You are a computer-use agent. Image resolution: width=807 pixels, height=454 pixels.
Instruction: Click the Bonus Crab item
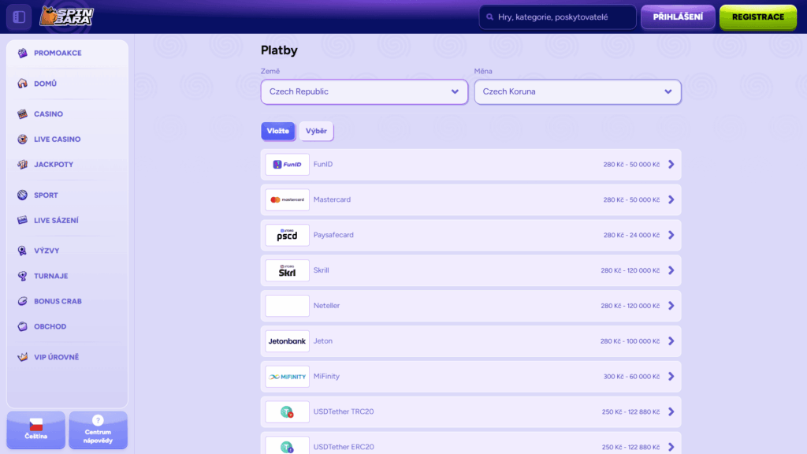(x=58, y=301)
